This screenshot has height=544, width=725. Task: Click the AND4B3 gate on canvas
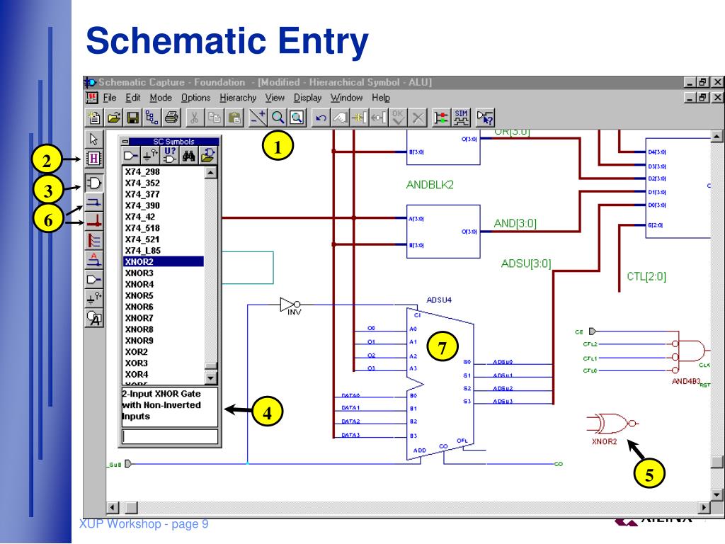[688, 351]
